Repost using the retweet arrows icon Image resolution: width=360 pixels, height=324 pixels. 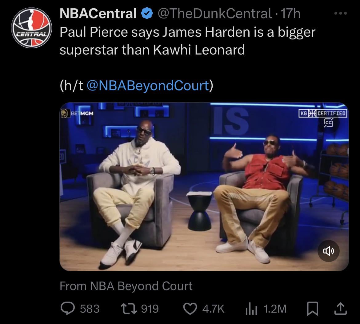click(129, 308)
